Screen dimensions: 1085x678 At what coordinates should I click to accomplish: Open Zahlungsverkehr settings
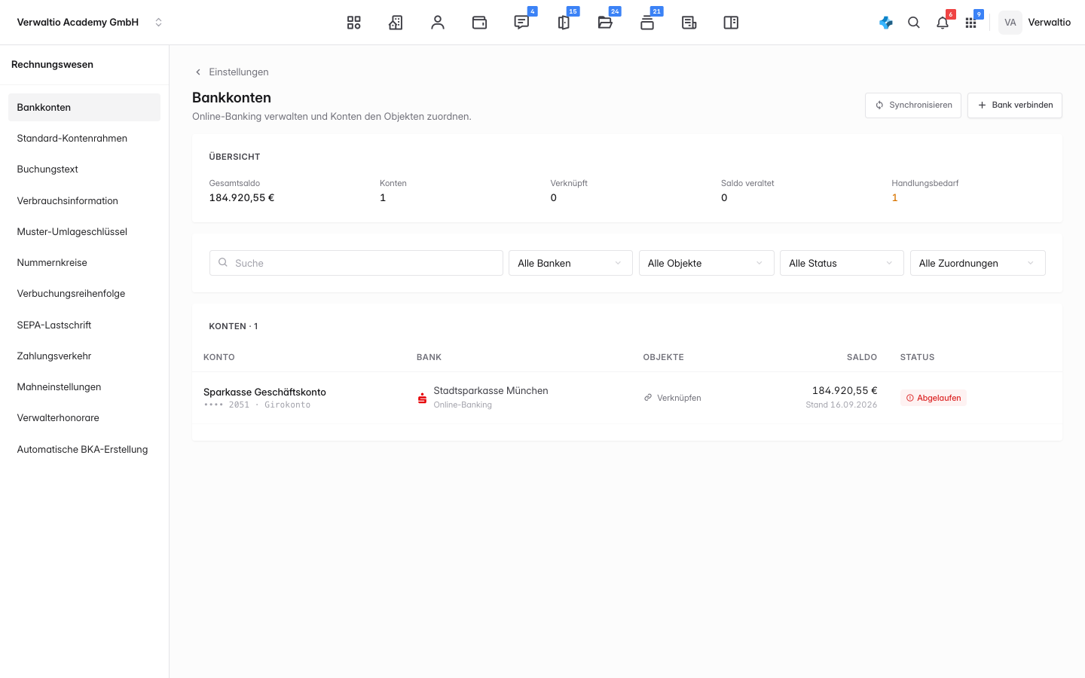84,356
